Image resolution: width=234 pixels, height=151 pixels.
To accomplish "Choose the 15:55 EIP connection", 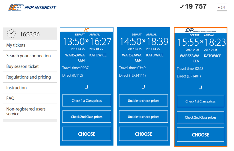I will (200, 135).
